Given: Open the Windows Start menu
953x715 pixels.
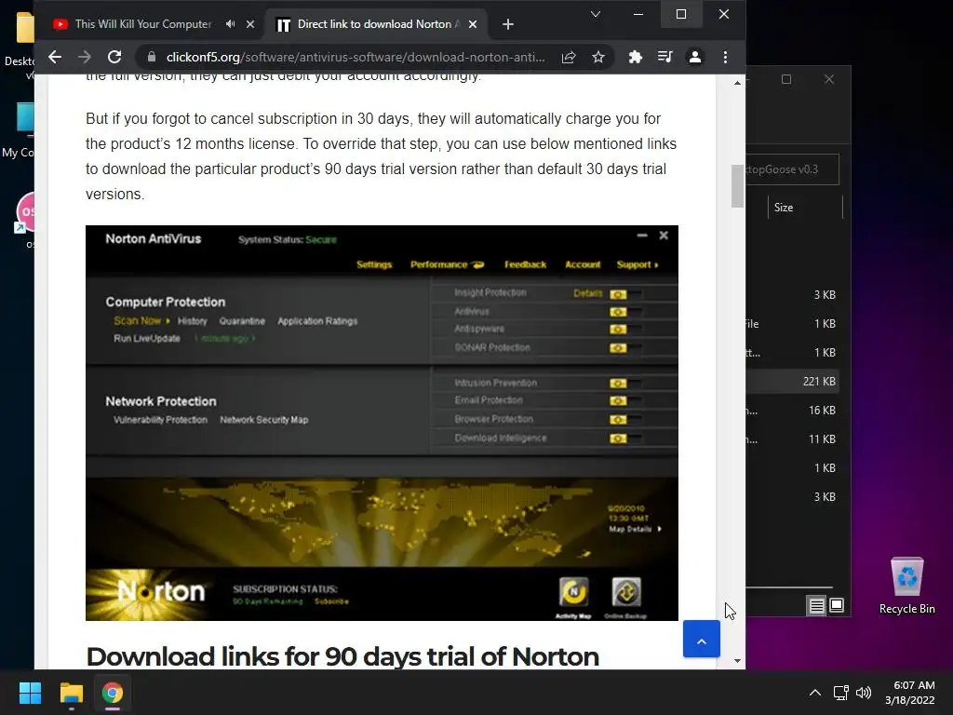Looking at the screenshot, I should [x=30, y=693].
